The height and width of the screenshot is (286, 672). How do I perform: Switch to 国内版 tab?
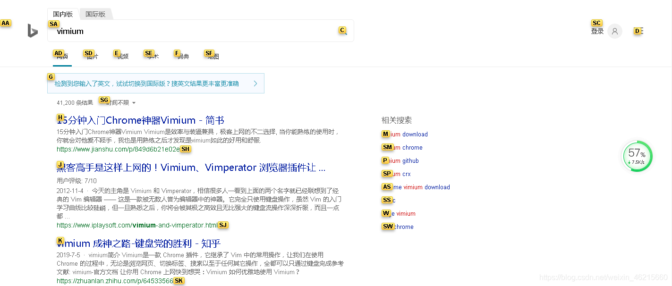(63, 14)
